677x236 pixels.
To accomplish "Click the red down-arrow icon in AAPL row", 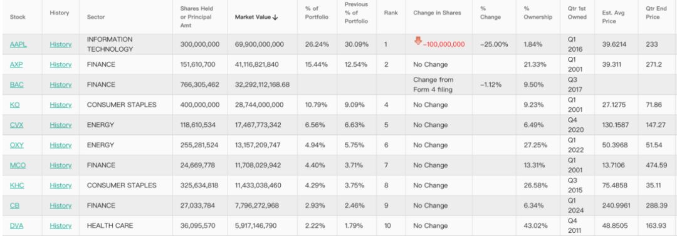I will [418, 41].
